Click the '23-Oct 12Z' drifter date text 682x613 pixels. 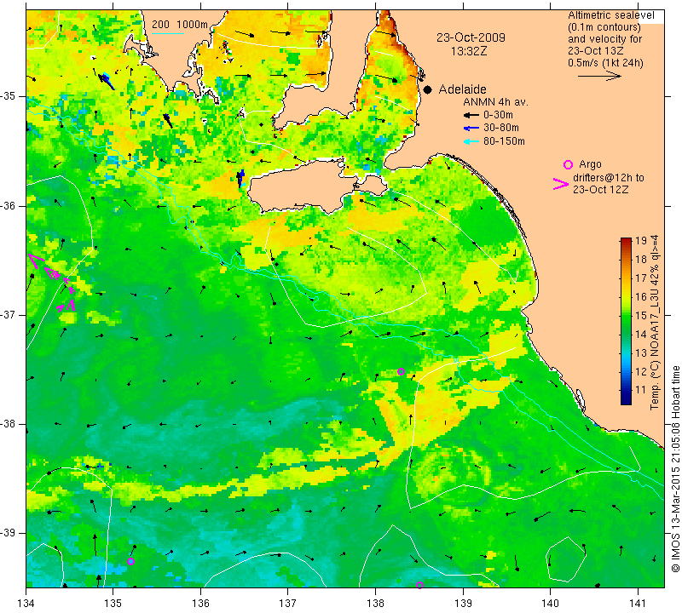coord(601,189)
